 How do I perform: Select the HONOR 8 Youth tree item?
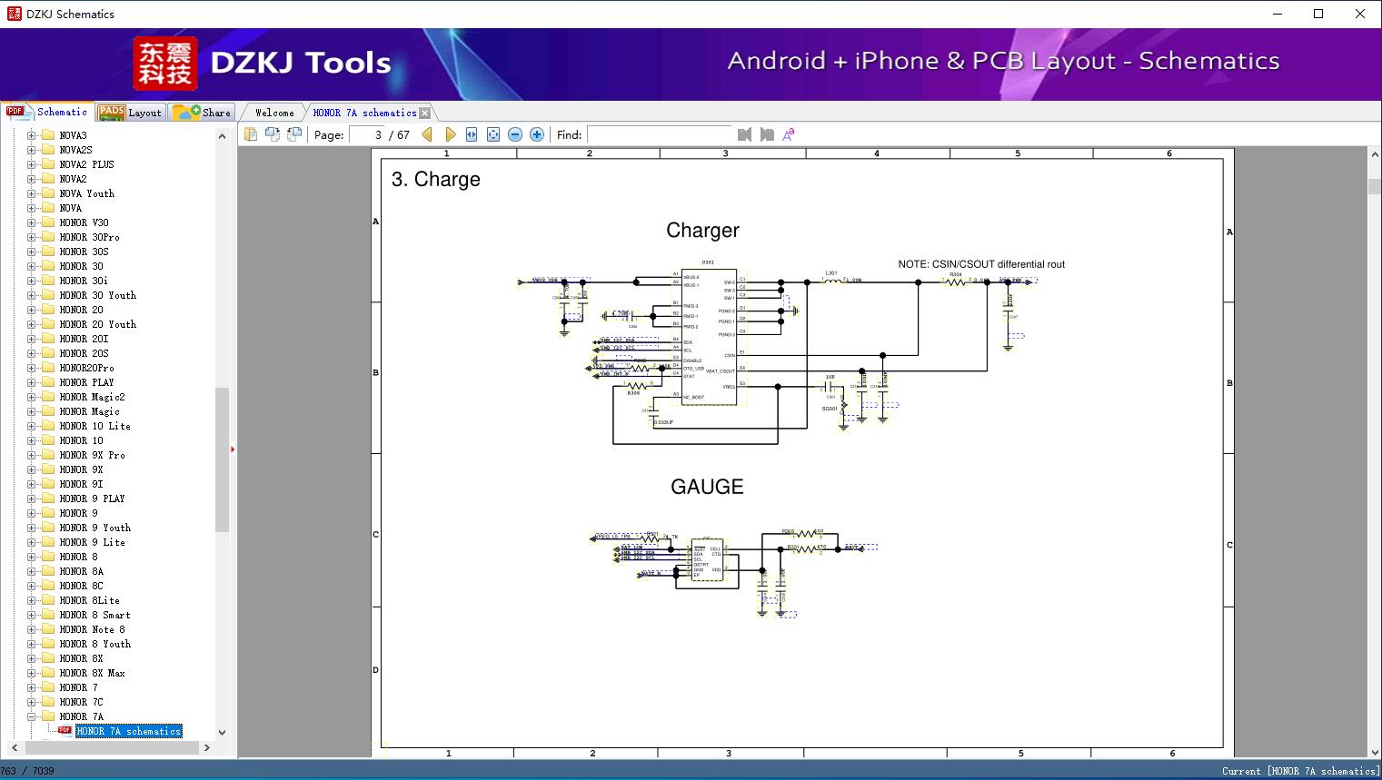point(94,644)
